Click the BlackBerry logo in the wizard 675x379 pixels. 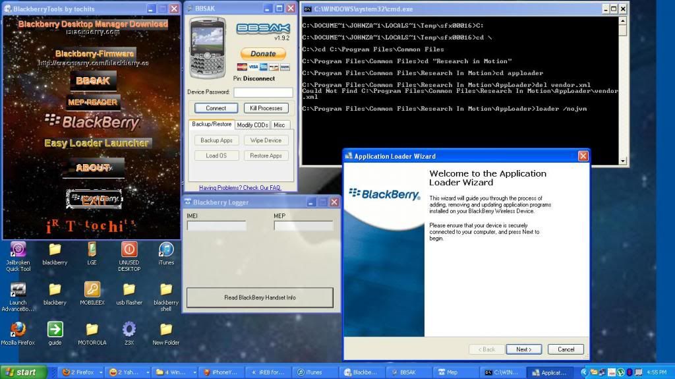click(384, 194)
